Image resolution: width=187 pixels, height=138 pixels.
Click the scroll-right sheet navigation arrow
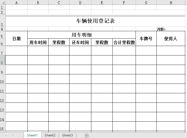(13, 135)
